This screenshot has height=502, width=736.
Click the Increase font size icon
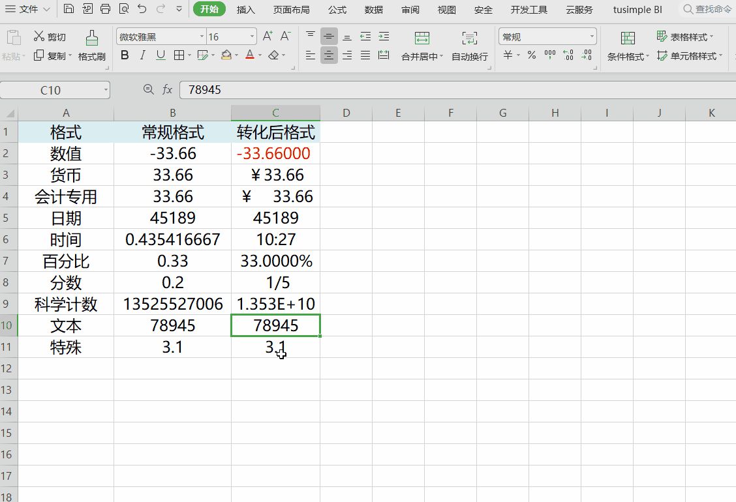coord(267,37)
